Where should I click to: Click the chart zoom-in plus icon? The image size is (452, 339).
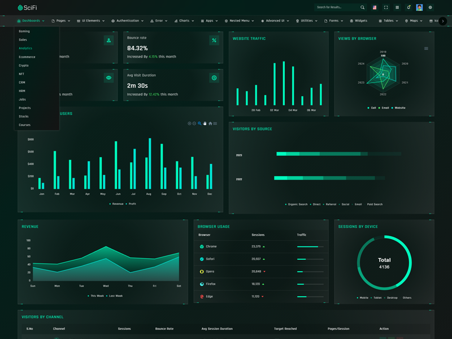[189, 123]
